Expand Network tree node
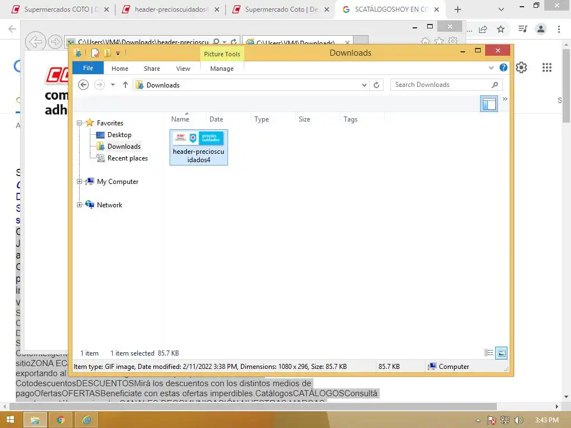This screenshot has height=428, width=571. [x=79, y=205]
